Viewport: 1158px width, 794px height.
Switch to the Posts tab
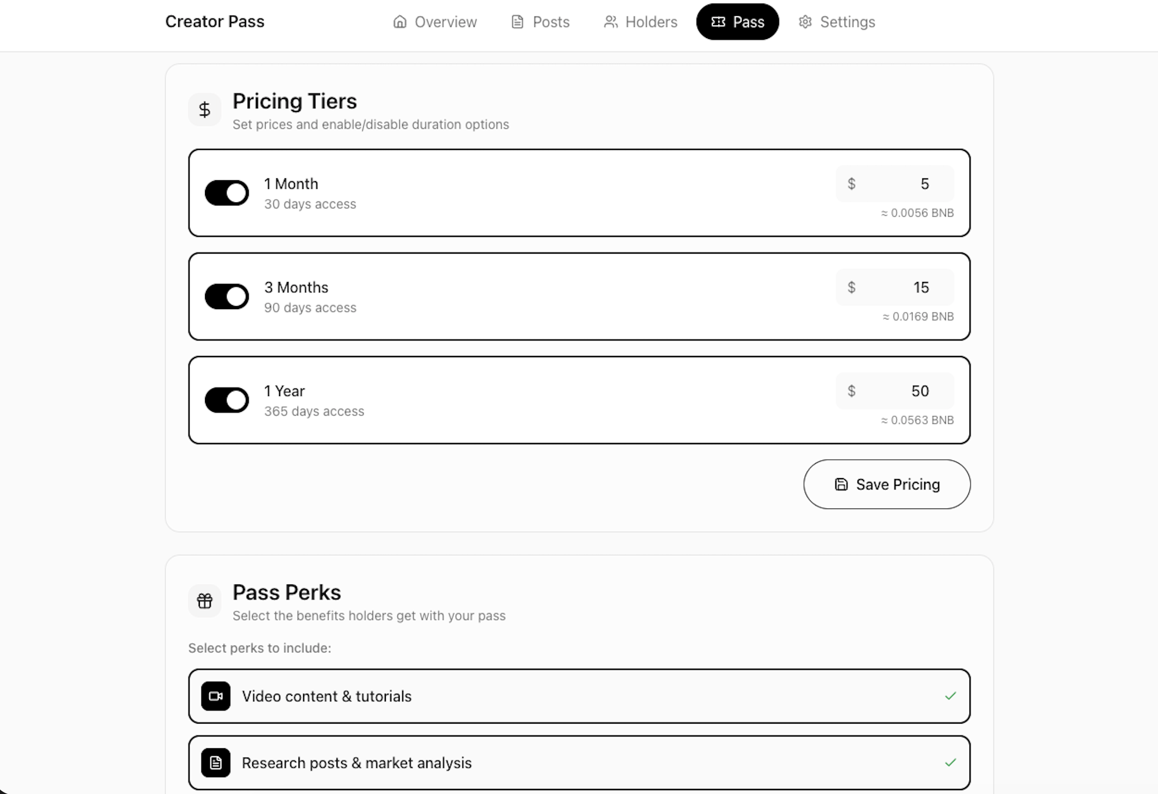[539, 22]
